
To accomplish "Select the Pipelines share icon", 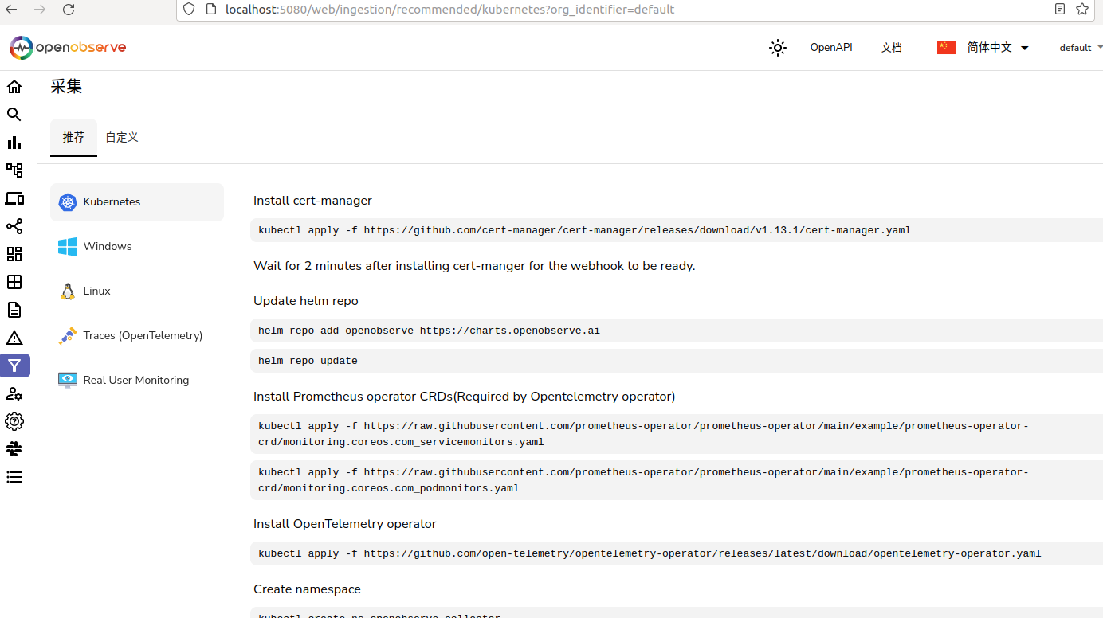I will point(14,226).
